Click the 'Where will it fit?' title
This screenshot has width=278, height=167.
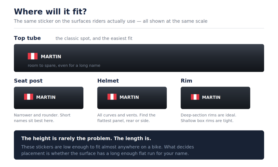(50, 11)
